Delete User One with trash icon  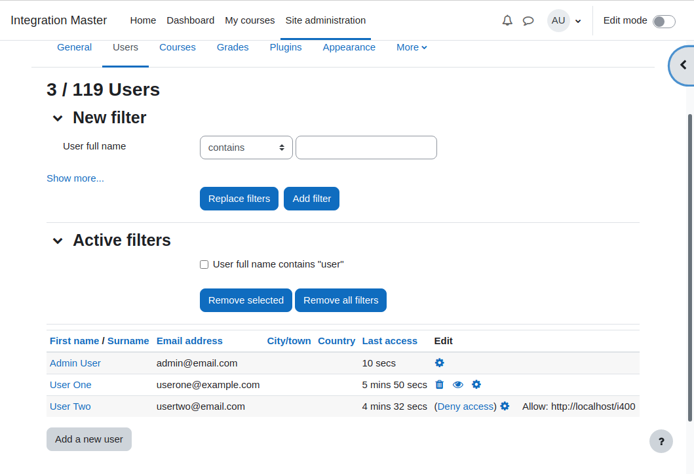439,385
